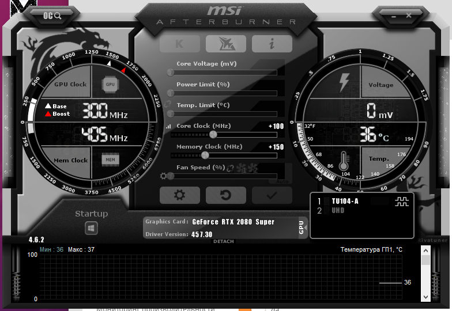Click the link icon beside Temp. Limit
452x311 pixels.
click(167, 104)
